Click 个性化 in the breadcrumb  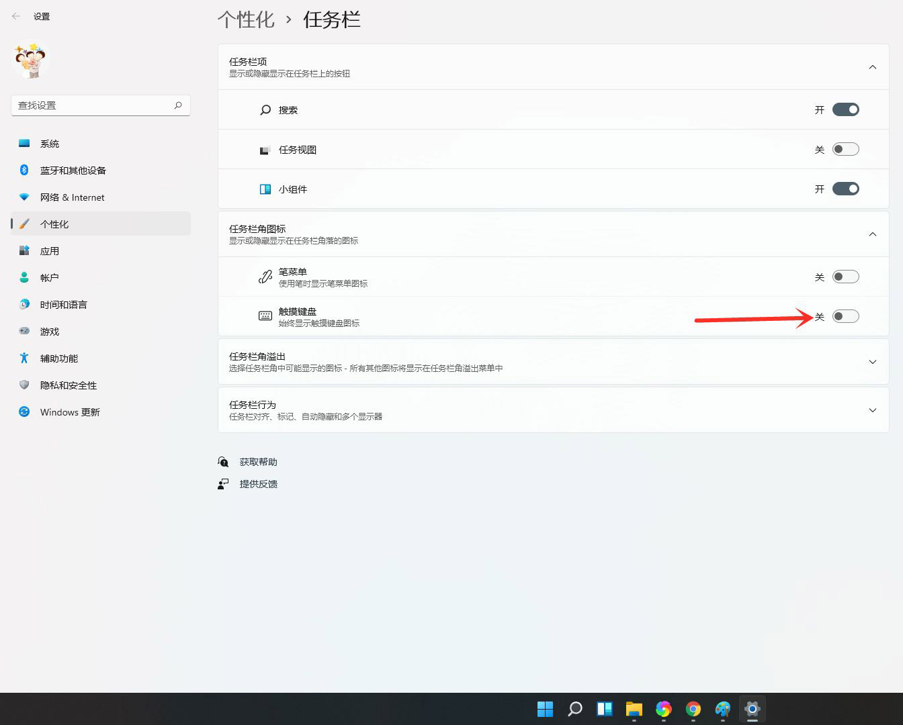[x=246, y=19]
